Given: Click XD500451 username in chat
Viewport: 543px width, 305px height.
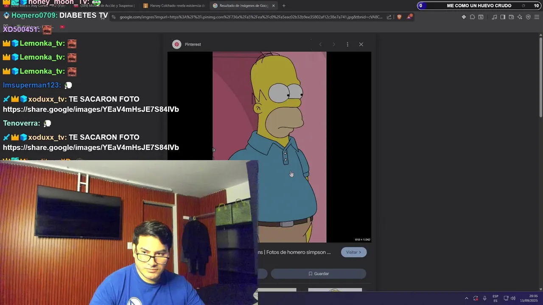Looking at the screenshot, I should pyautogui.click(x=21, y=29).
